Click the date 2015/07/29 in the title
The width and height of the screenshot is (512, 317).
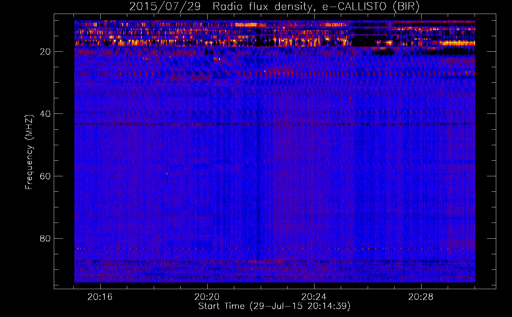165,7
